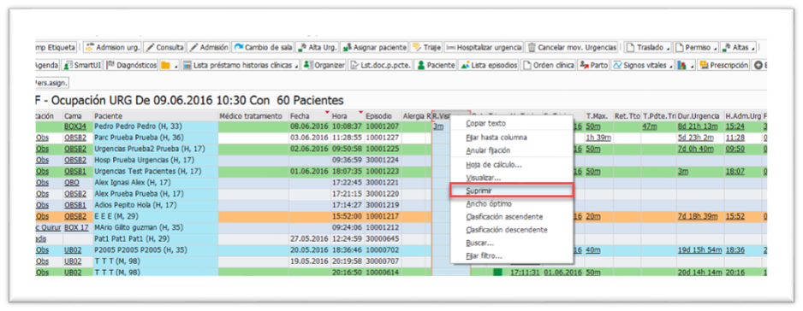Click Hospitalizar urgencia button
803x311 pixels.
[x=484, y=48]
